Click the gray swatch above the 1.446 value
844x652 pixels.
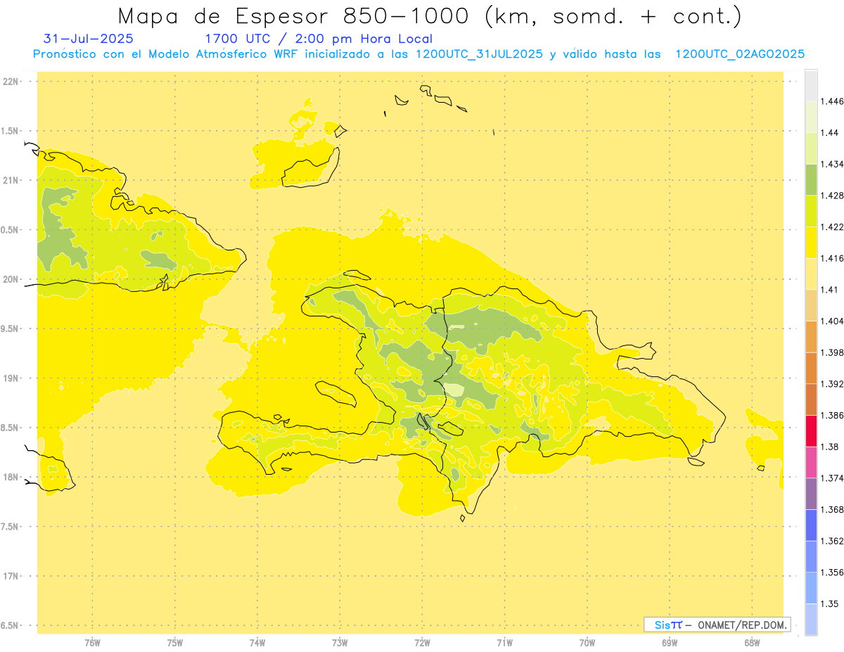point(811,85)
